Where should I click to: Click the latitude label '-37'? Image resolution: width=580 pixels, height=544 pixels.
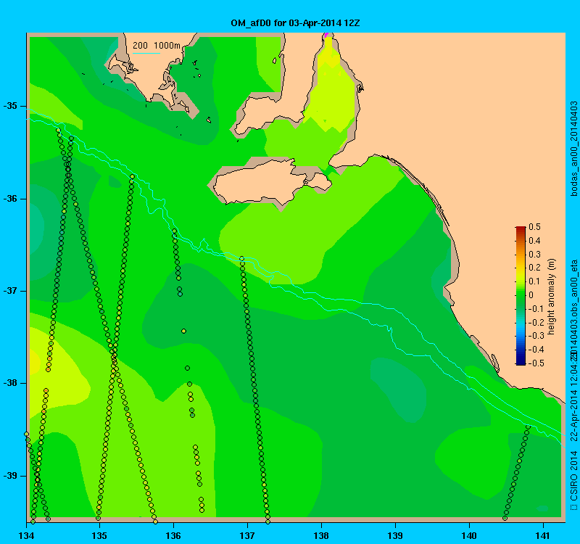[x=10, y=291]
